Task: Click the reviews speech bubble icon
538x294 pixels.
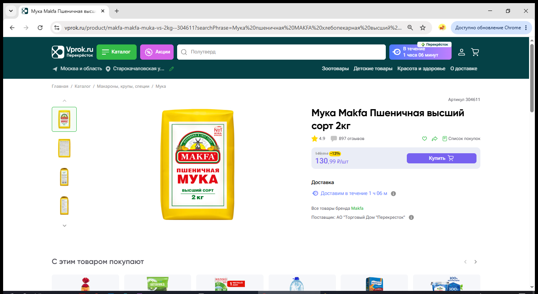Action: 334,139
